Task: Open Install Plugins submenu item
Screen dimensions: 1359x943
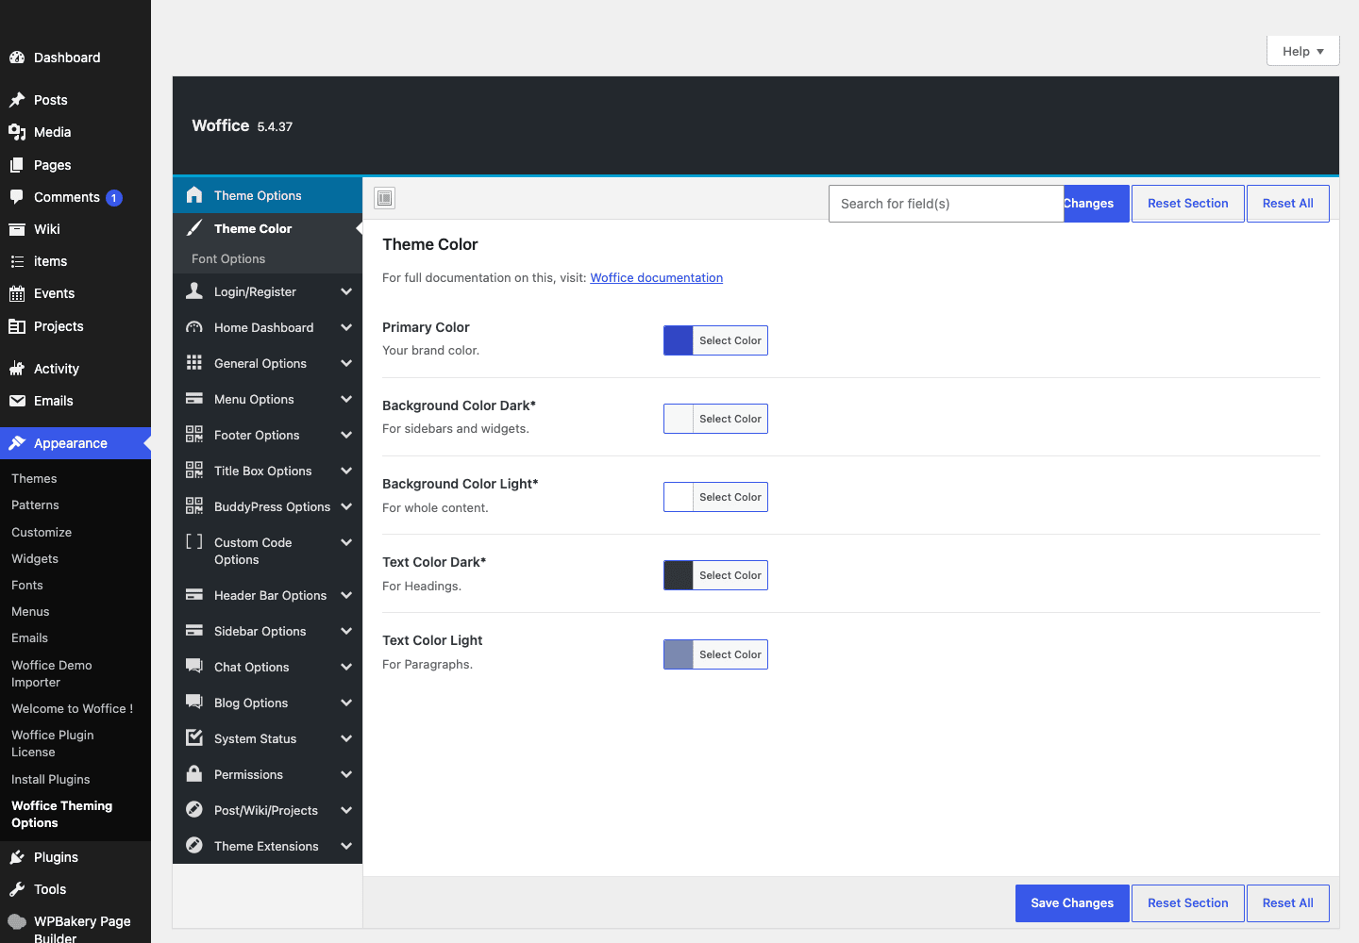Action: [x=51, y=780]
